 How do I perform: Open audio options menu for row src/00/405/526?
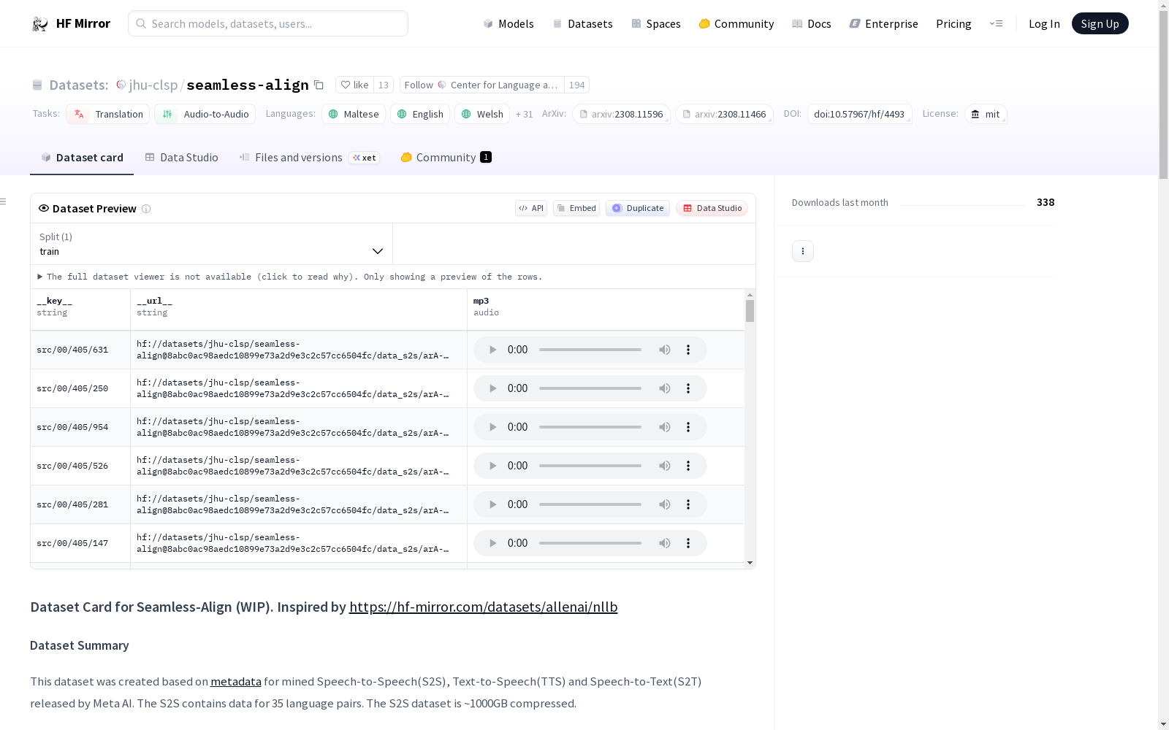pos(688,466)
